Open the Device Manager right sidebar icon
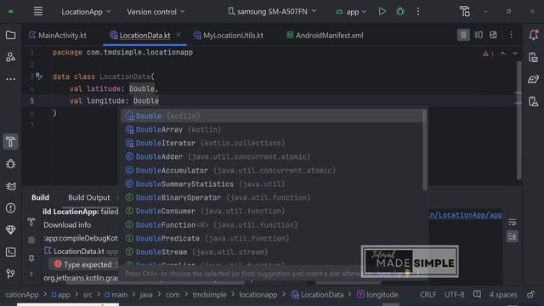The height and width of the screenshot is (306, 544). point(534,57)
